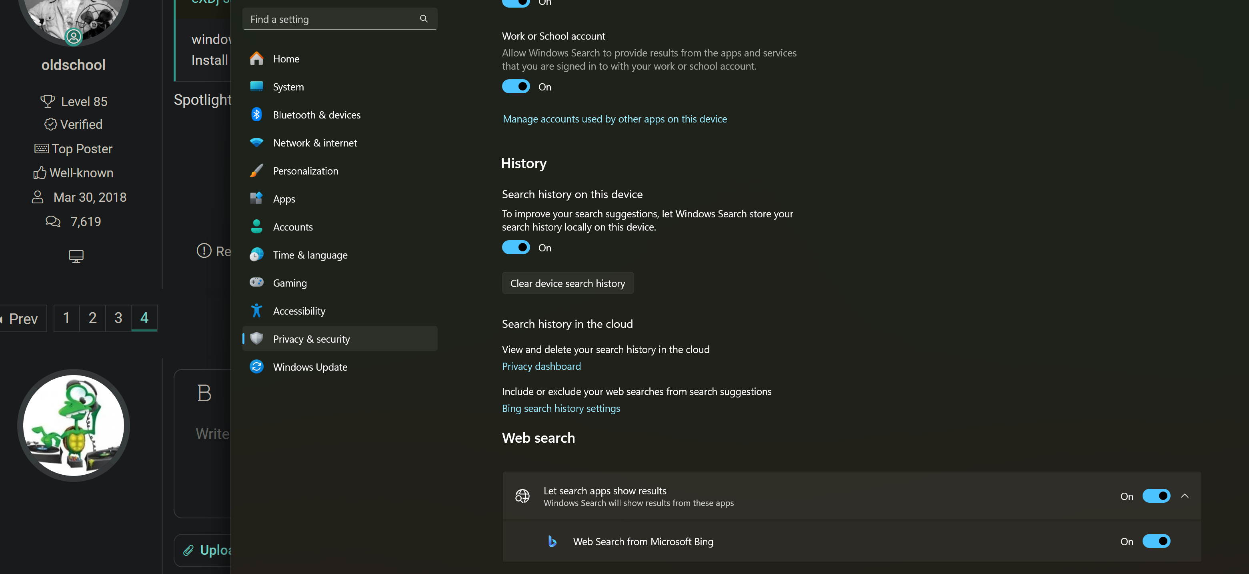Click the Time & language globe icon

tap(256, 255)
